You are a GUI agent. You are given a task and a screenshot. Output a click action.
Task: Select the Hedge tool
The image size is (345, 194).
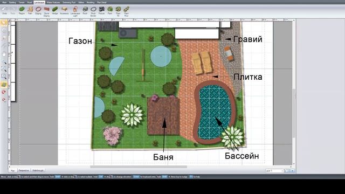point(55,10)
